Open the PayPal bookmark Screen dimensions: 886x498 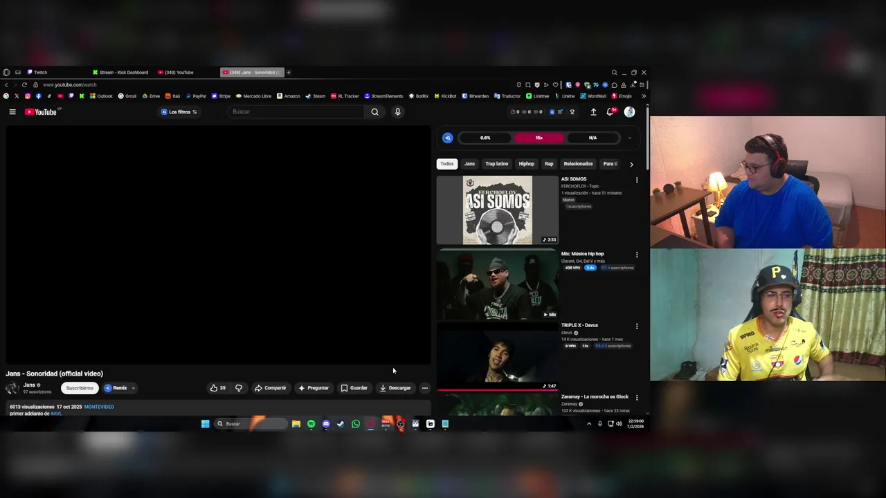point(195,96)
